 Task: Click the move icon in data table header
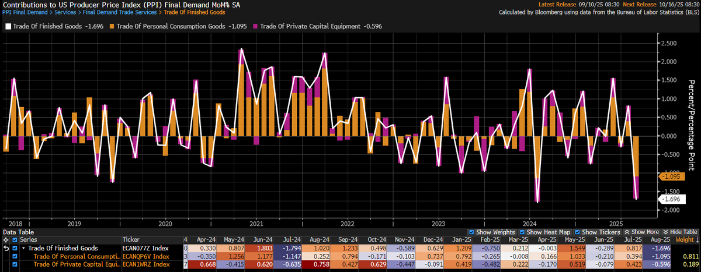tap(5, 239)
